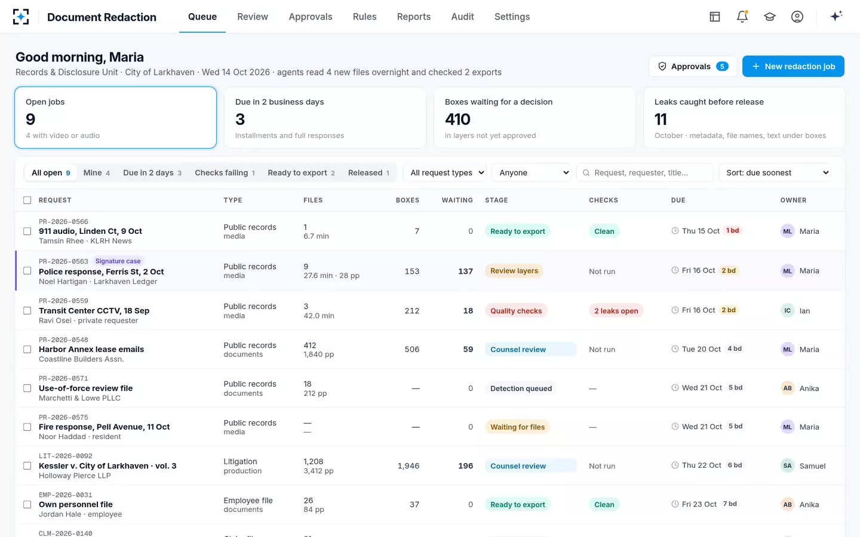Click the 2 leaks open badge
The image size is (860, 537).
[x=616, y=311]
